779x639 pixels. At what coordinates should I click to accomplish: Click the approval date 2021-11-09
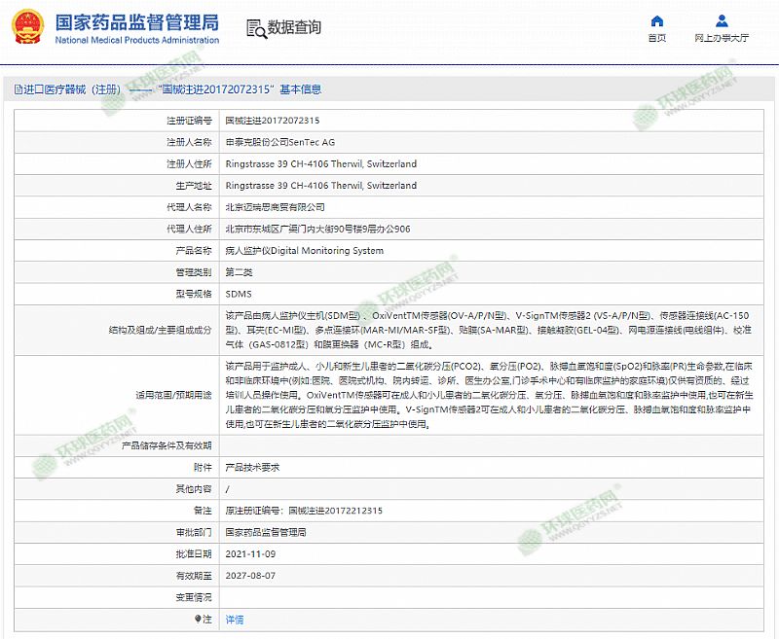(x=250, y=553)
